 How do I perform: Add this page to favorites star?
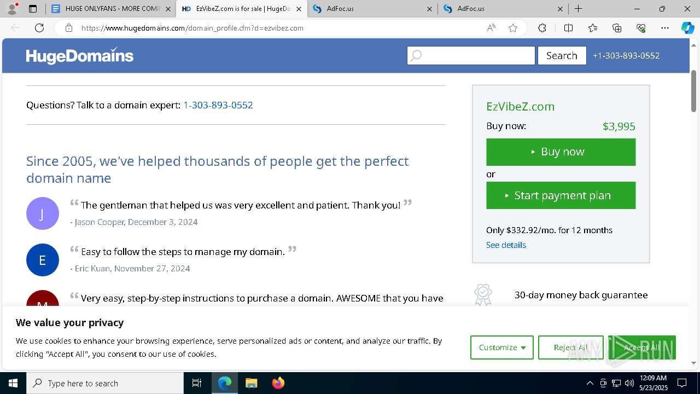point(513,28)
